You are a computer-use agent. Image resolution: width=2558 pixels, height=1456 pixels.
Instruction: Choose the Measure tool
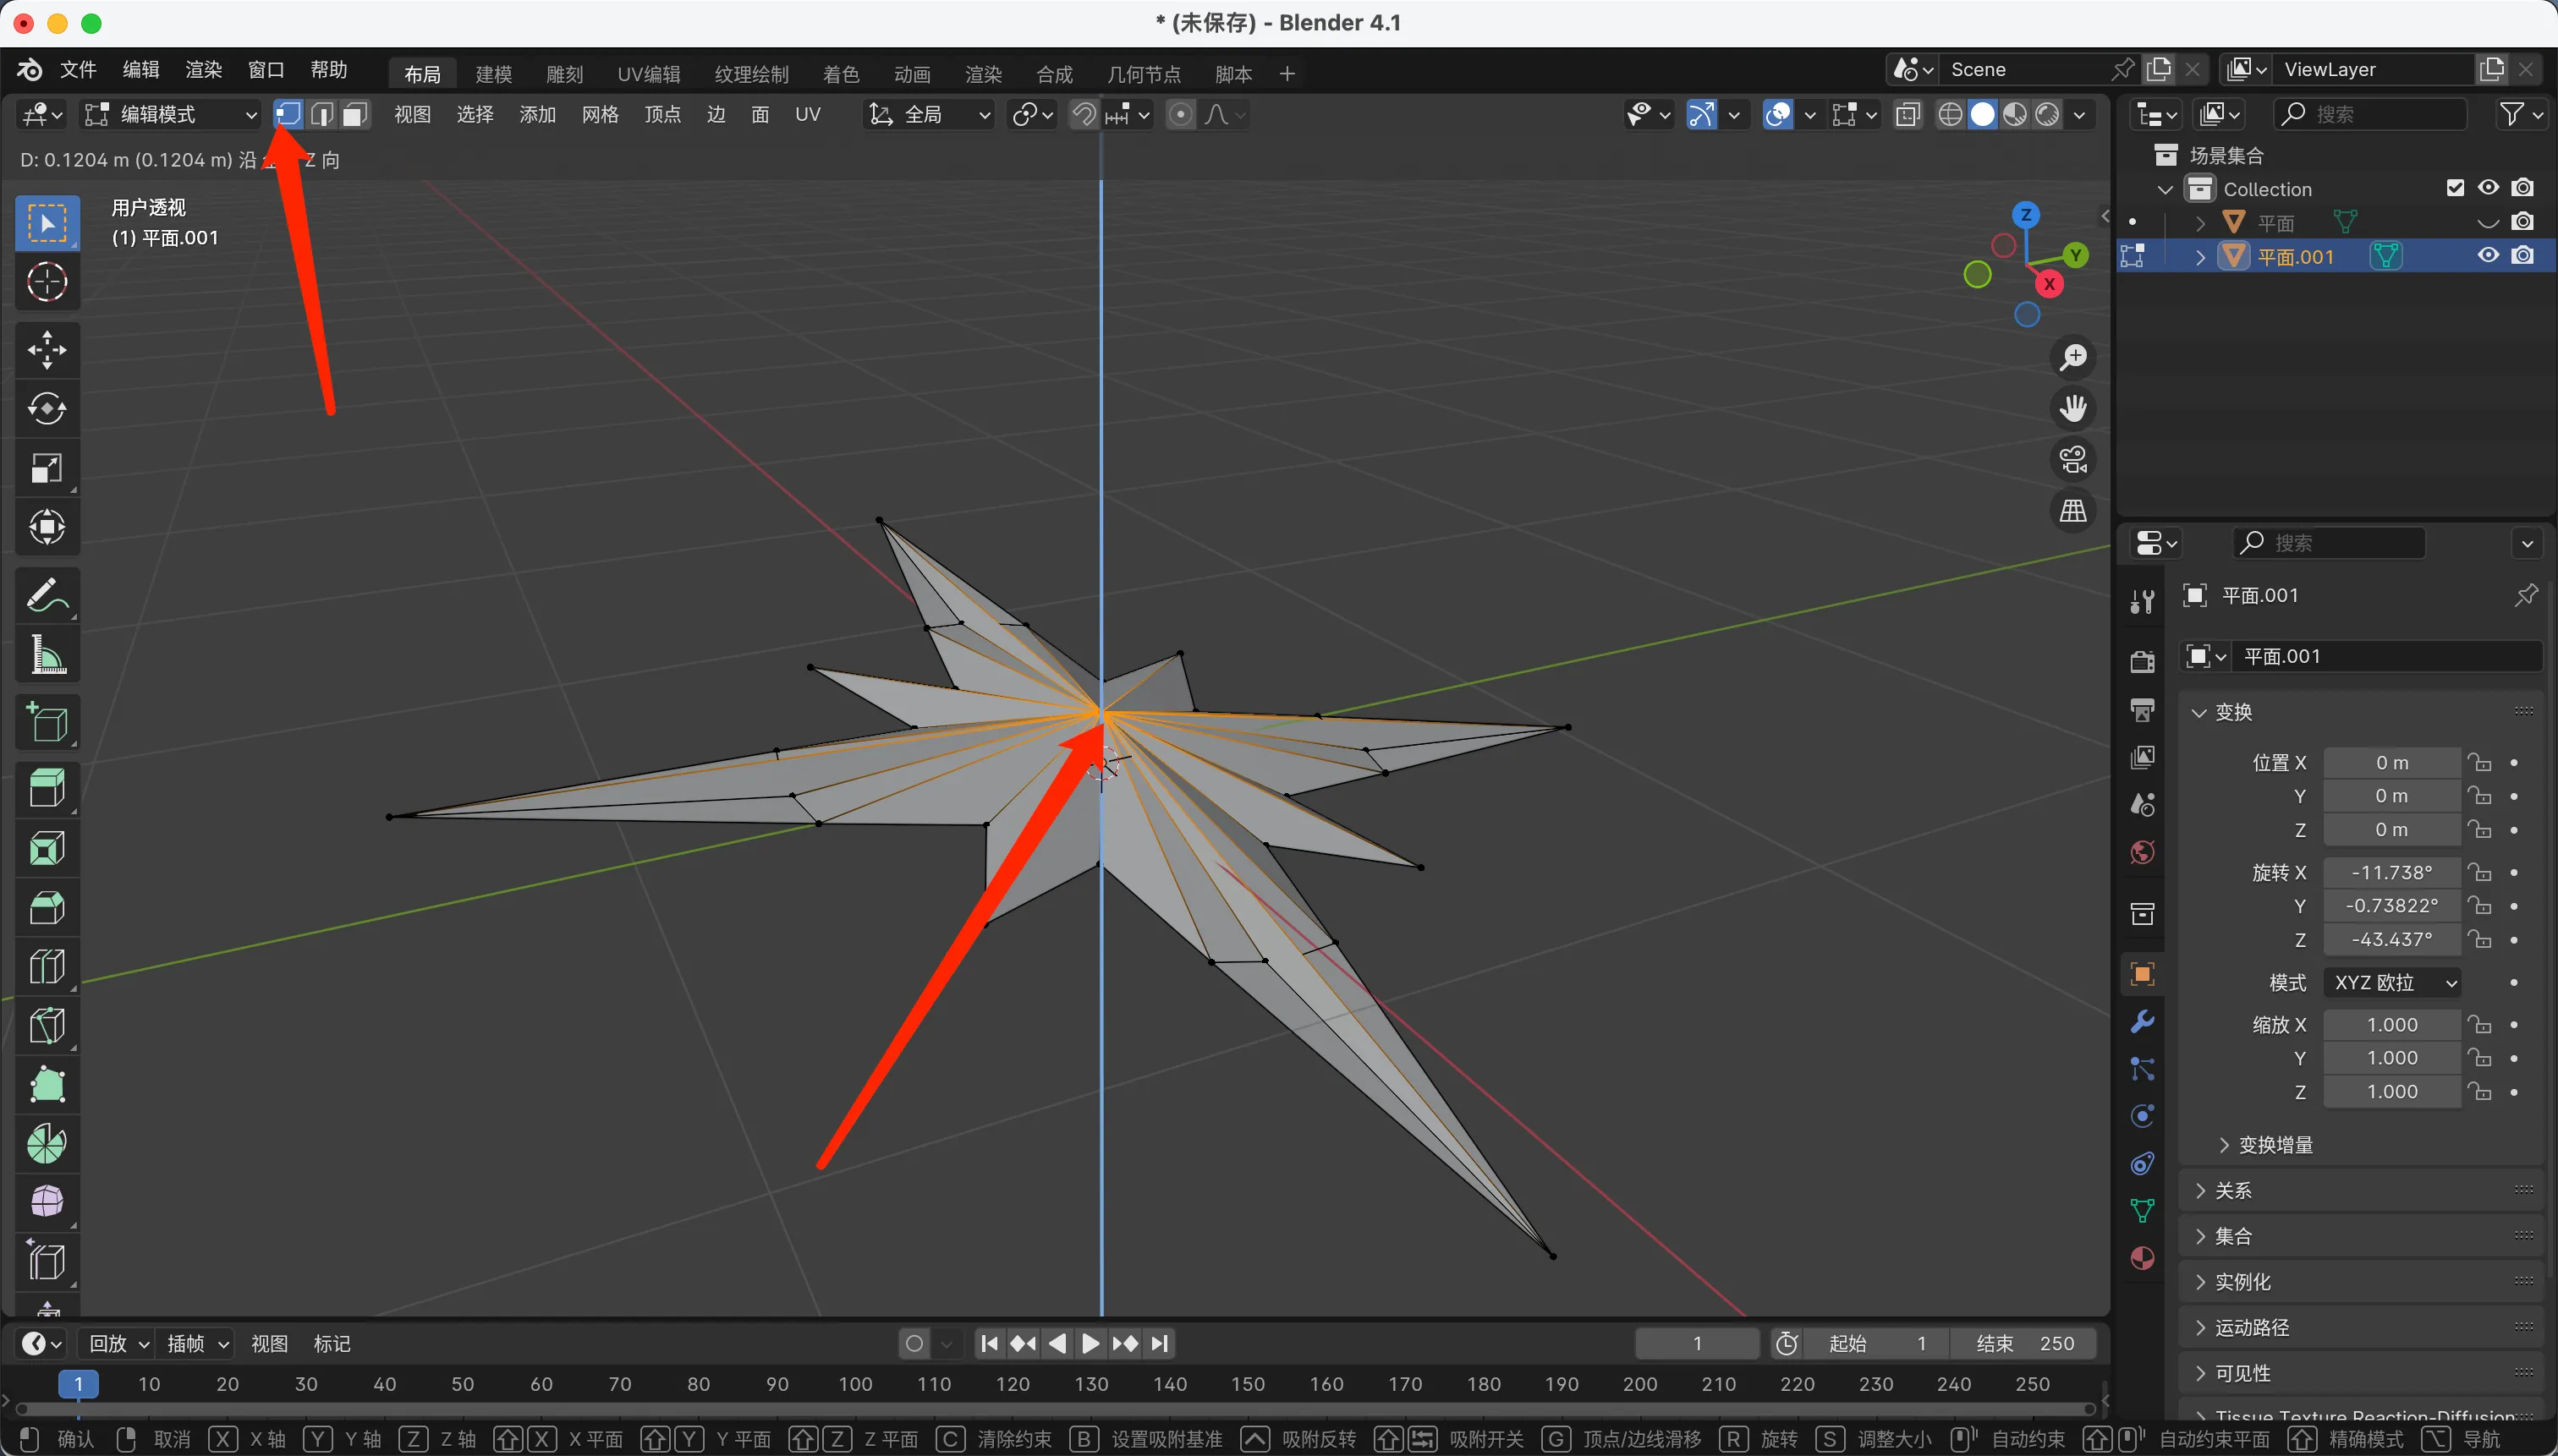click(47, 656)
